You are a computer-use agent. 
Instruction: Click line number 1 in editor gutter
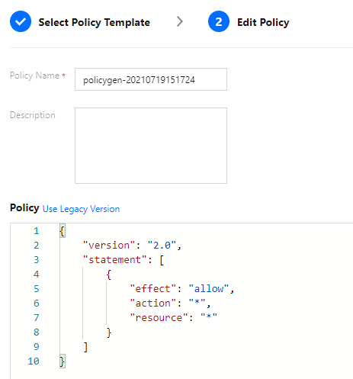tap(37, 231)
